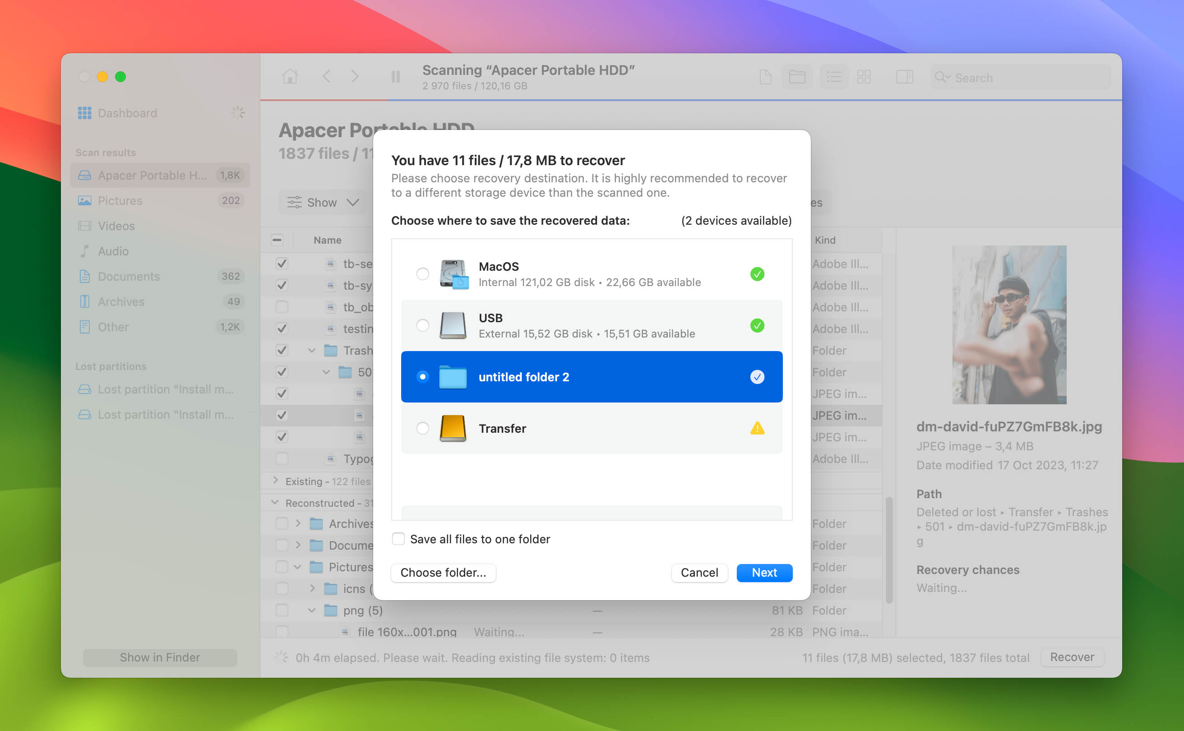Click the Choose folder... button

tap(443, 573)
